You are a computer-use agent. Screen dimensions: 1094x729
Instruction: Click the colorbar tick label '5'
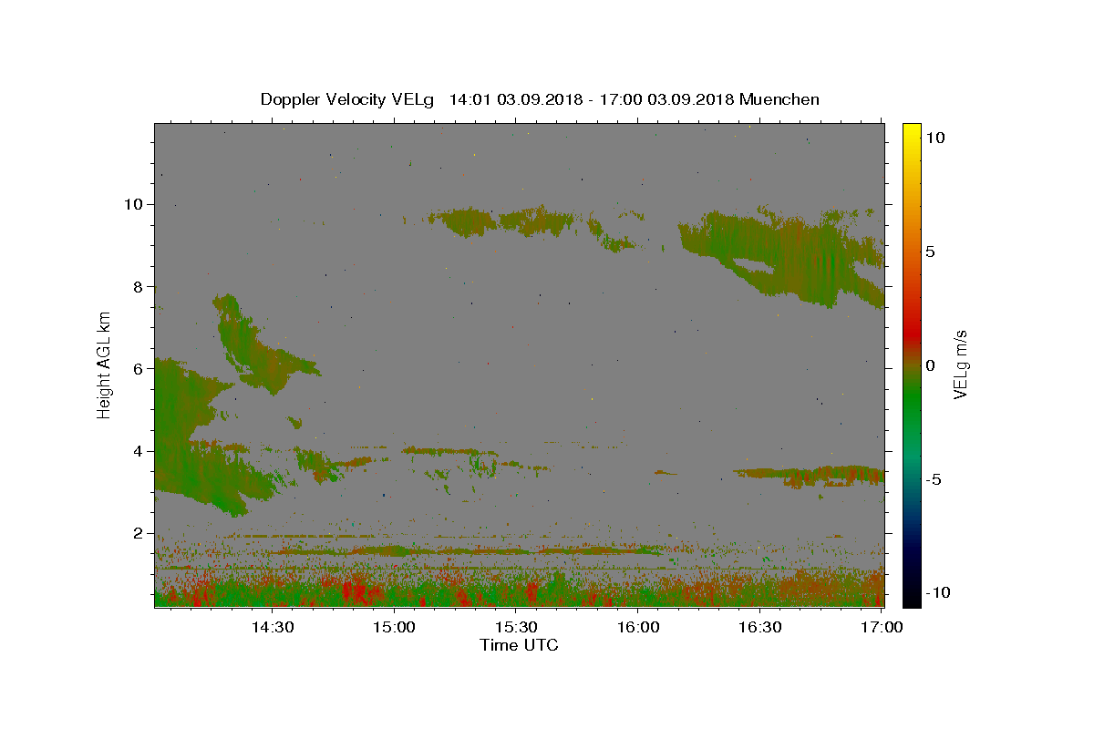[x=929, y=252]
